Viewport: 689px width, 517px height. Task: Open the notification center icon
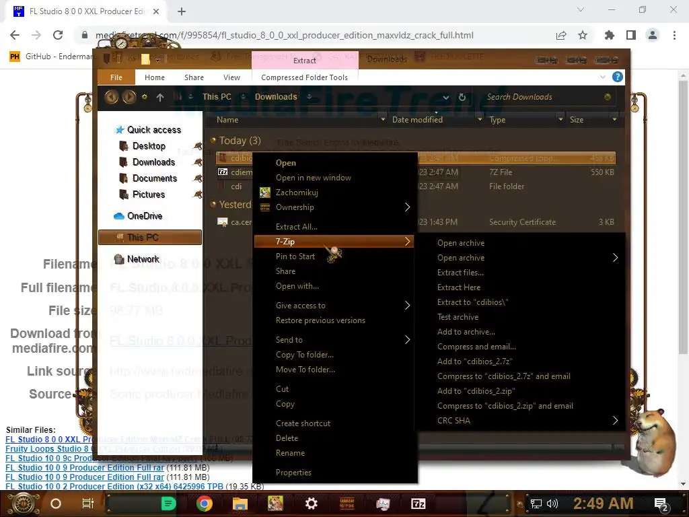[661, 504]
